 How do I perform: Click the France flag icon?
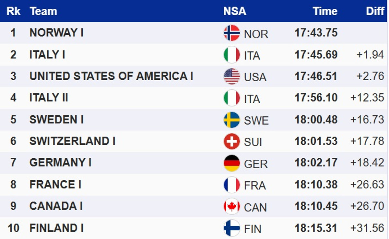pyautogui.click(x=232, y=185)
